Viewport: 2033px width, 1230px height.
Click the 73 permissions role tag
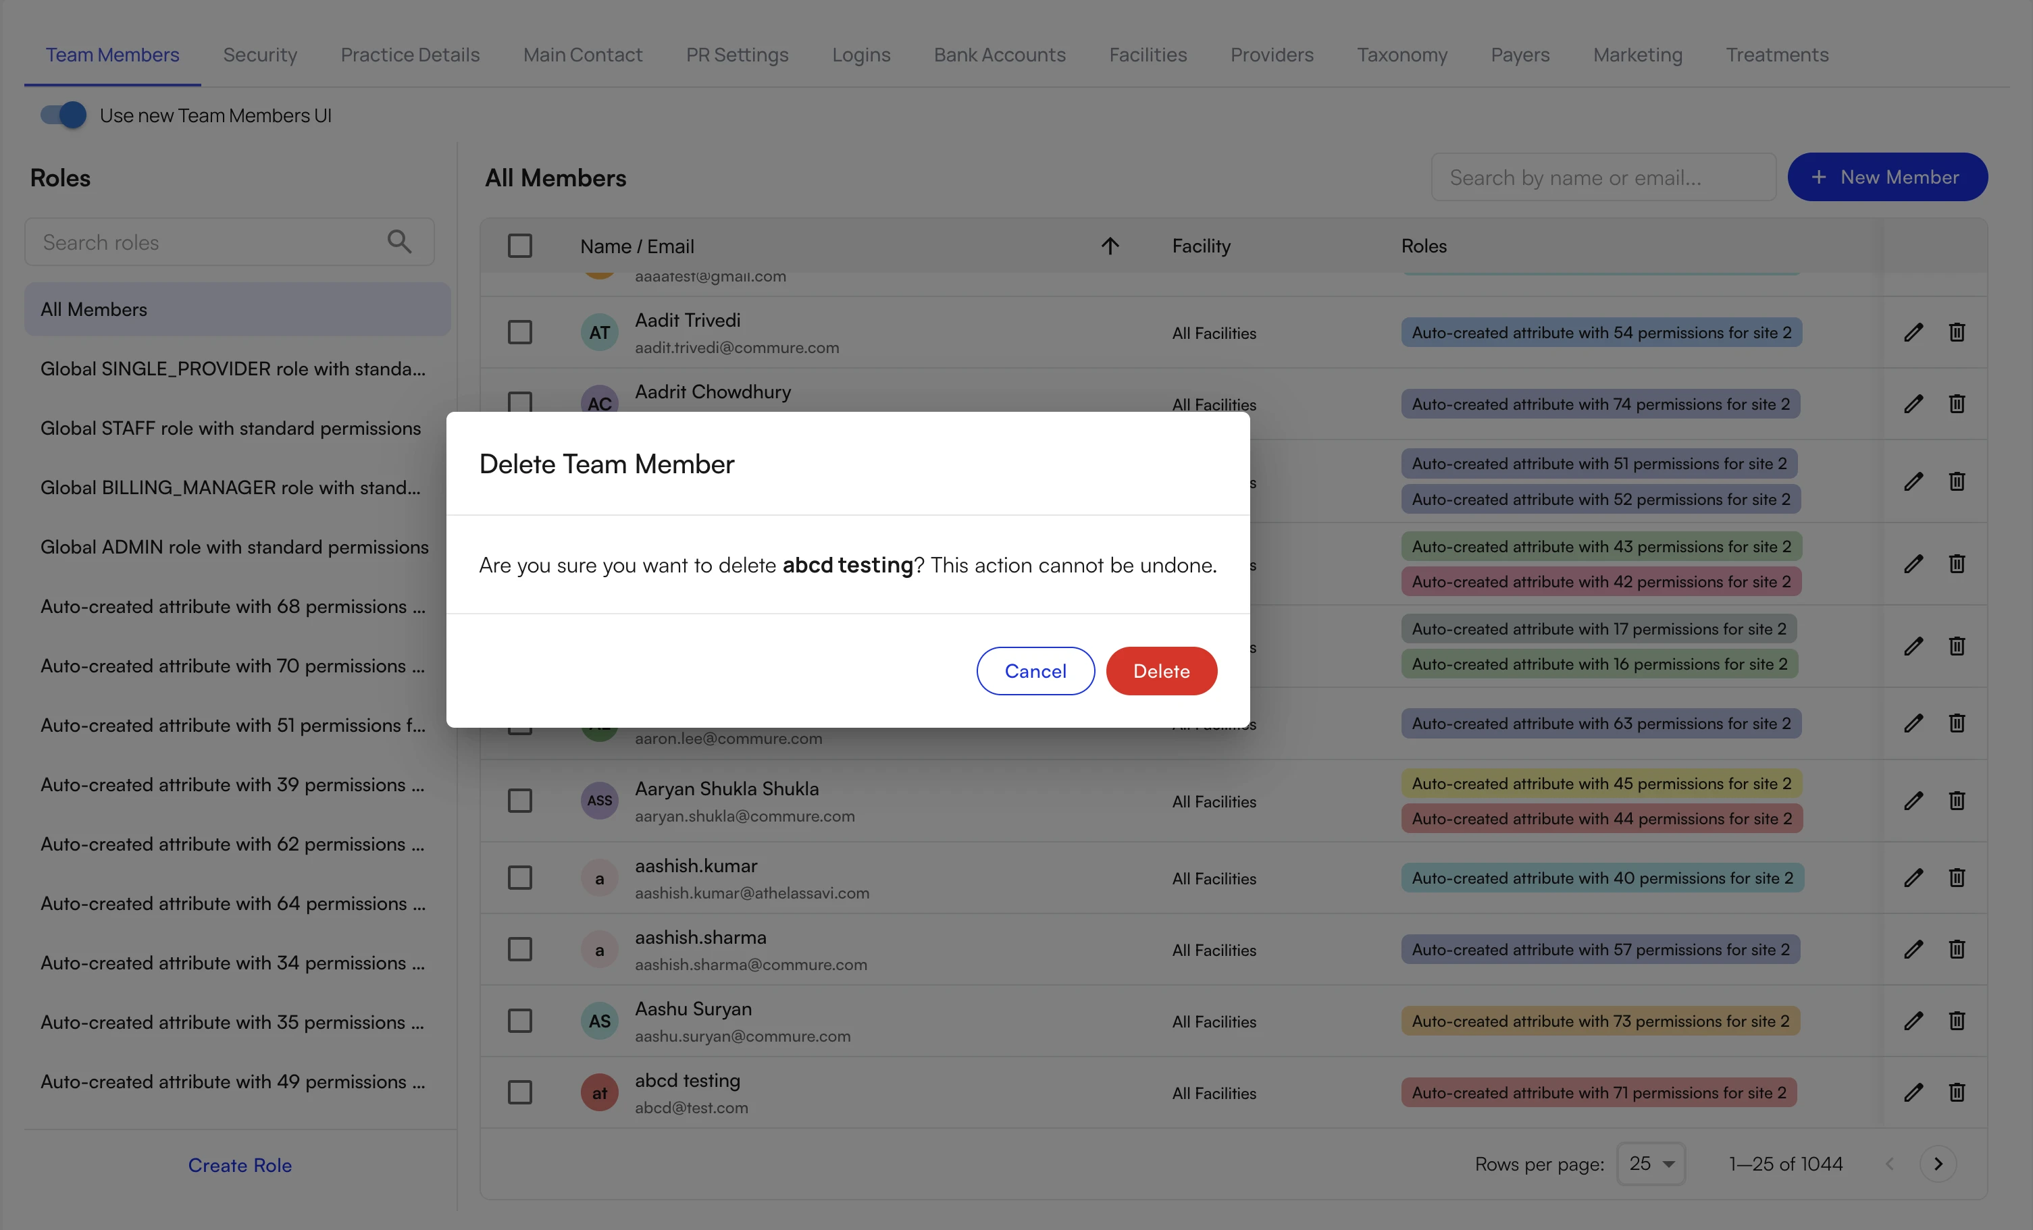(1601, 1021)
